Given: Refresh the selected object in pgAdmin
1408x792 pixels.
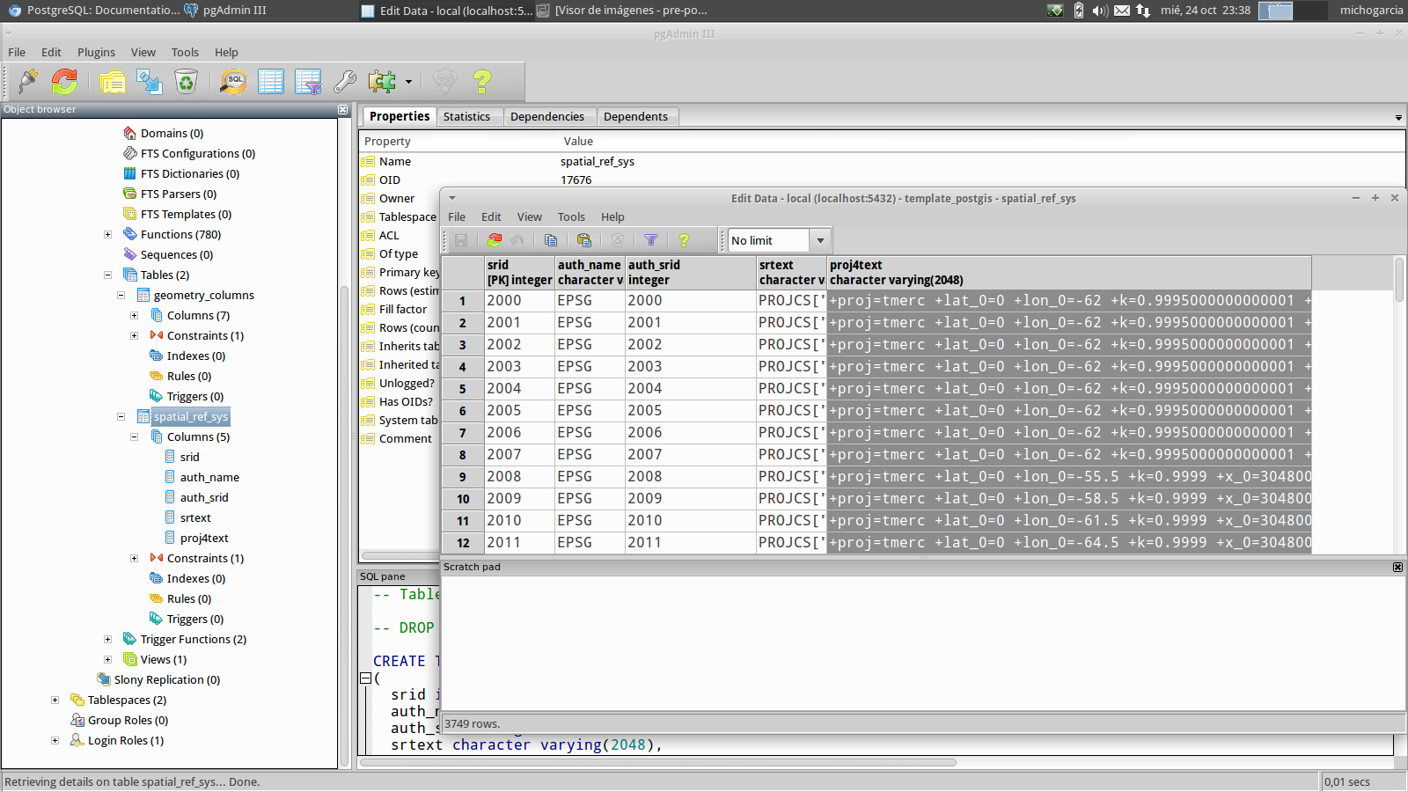Looking at the screenshot, I should 64,82.
